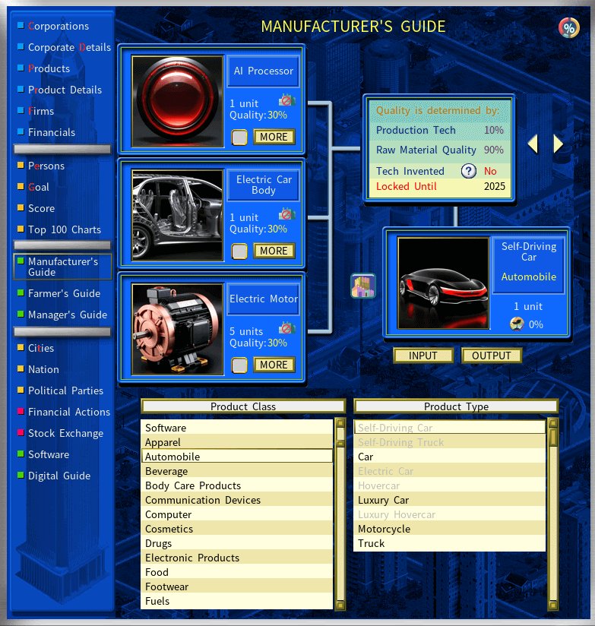Expand MORE details for Electric Car Body
The width and height of the screenshot is (595, 626).
(x=274, y=251)
